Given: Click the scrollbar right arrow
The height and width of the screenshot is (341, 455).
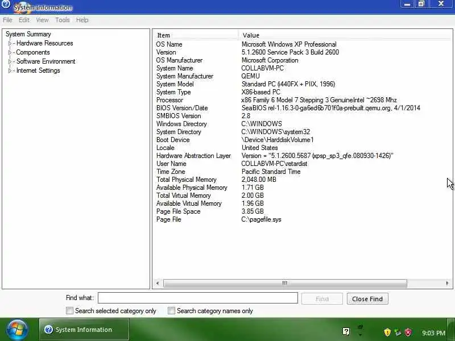Looking at the screenshot, I should click(447, 283).
